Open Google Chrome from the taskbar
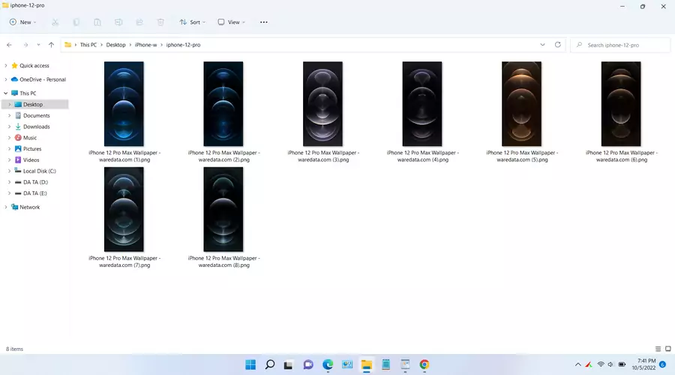Screen dimensions: 675x375 tap(424, 364)
